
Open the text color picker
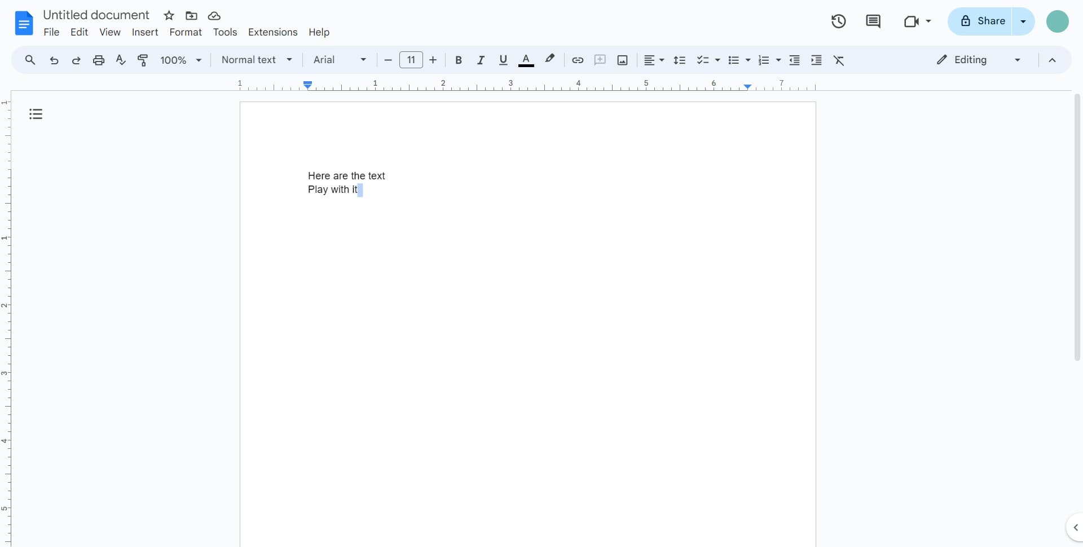pos(526,60)
